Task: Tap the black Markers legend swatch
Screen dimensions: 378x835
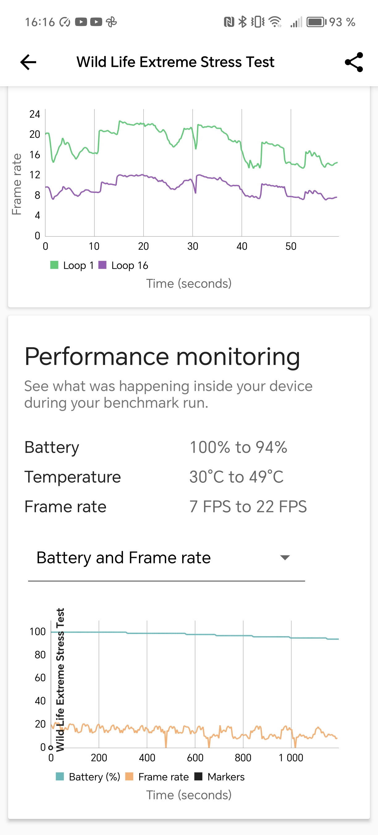Action: (198, 776)
